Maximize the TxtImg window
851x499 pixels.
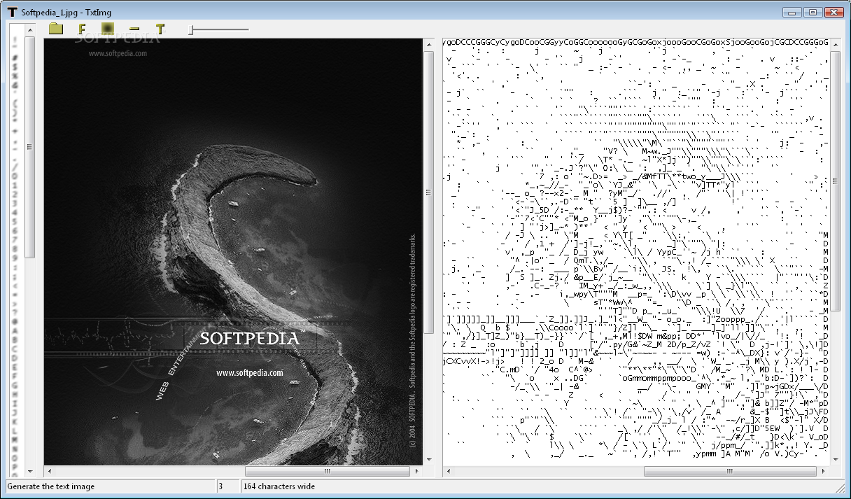813,11
